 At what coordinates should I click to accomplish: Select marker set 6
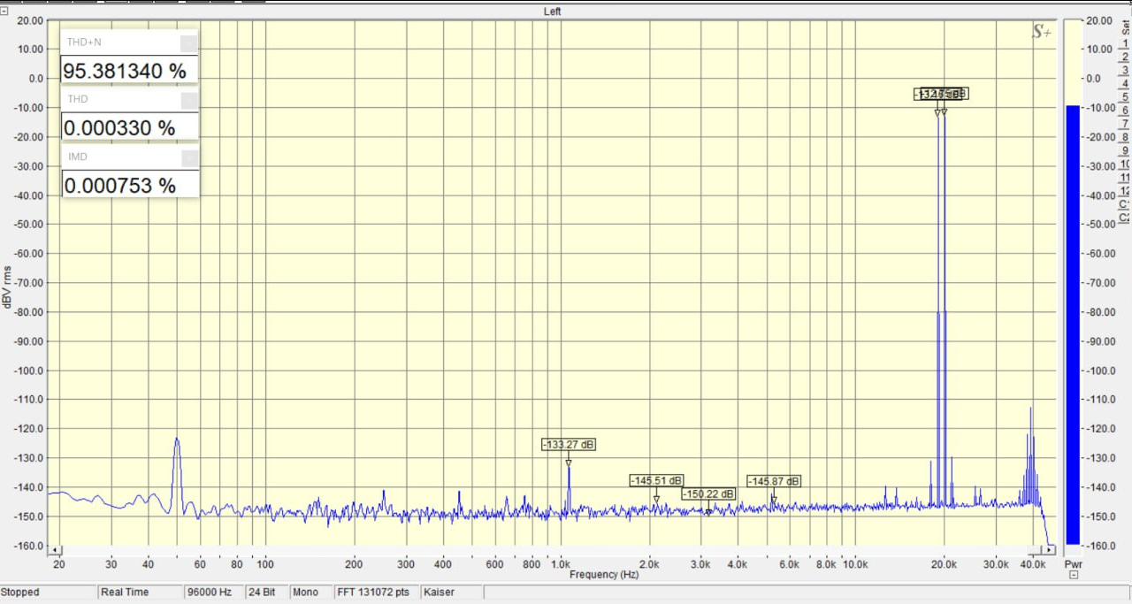(x=1125, y=110)
